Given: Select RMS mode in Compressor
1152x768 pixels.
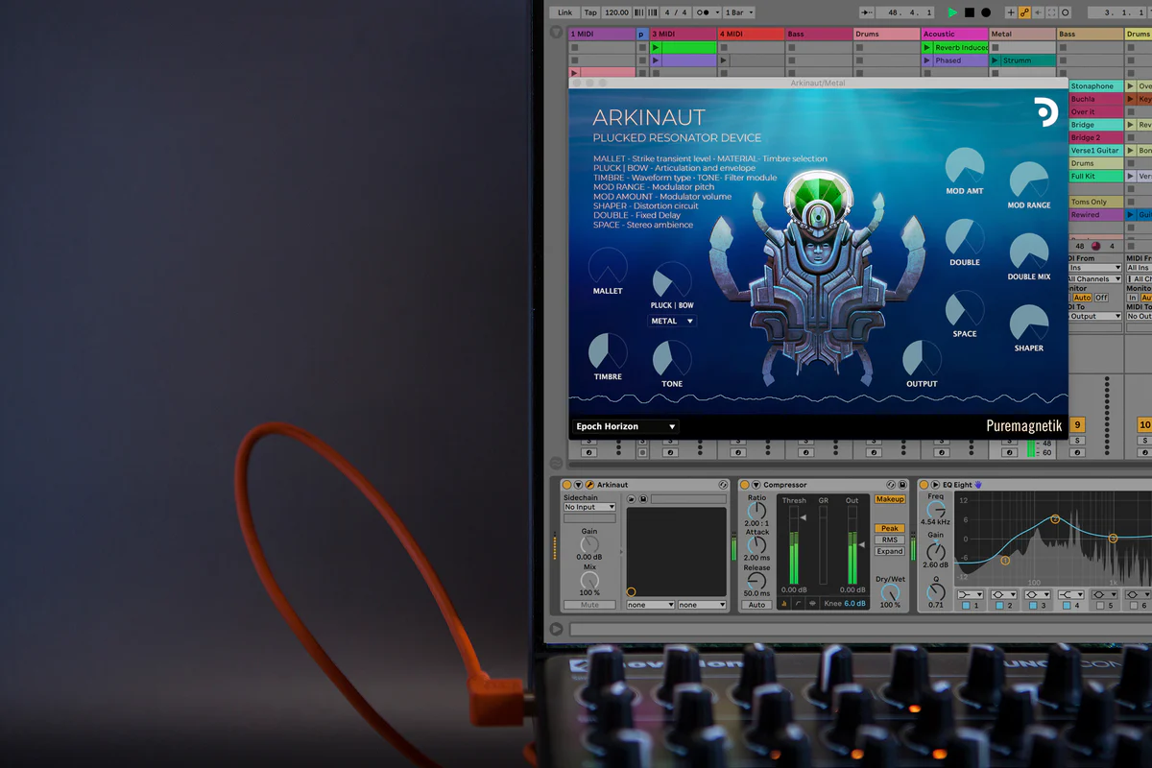Looking at the screenshot, I should (x=890, y=540).
